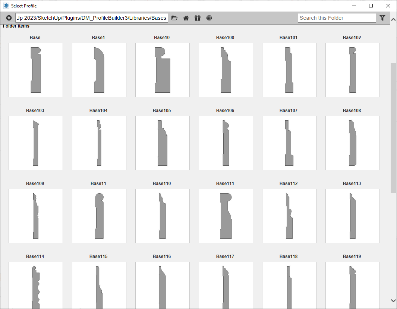Open the Base118 profile preview

(289, 285)
